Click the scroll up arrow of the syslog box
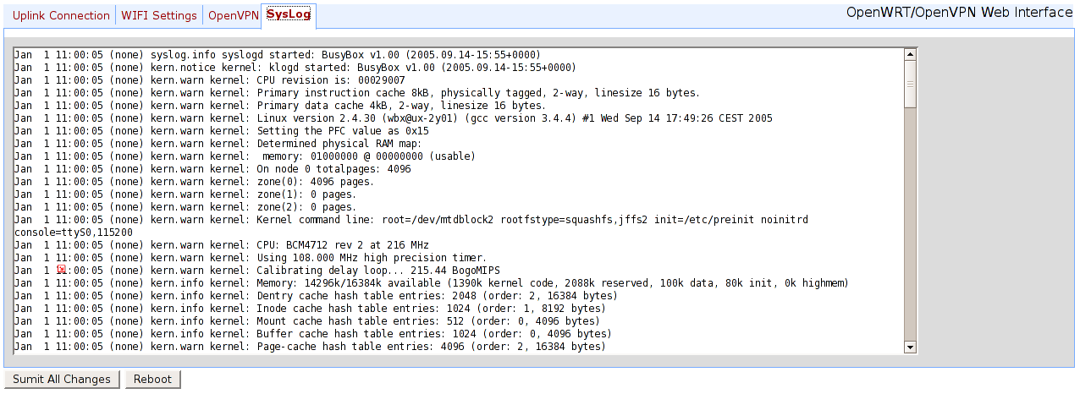The image size is (1080, 394). [x=911, y=55]
